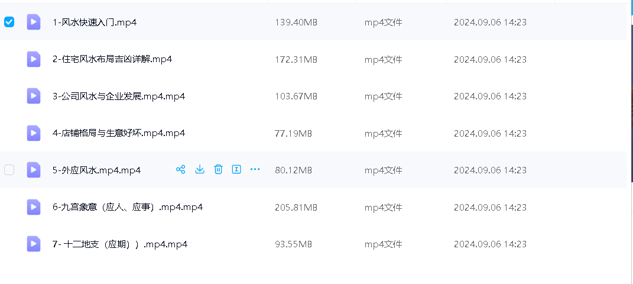Click the trash icon to delete 5-外应风水
633x284 pixels.
218,170
